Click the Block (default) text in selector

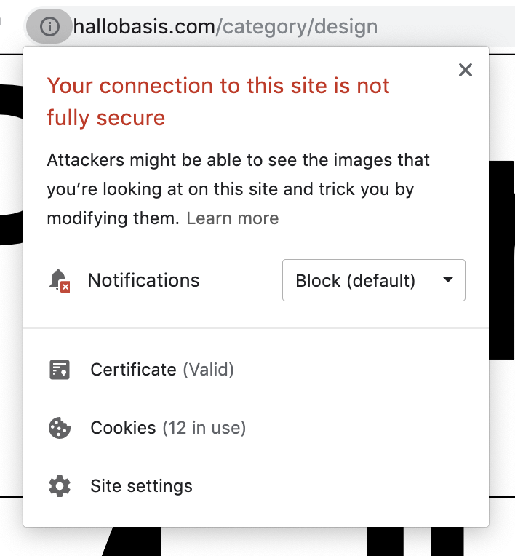(x=355, y=280)
